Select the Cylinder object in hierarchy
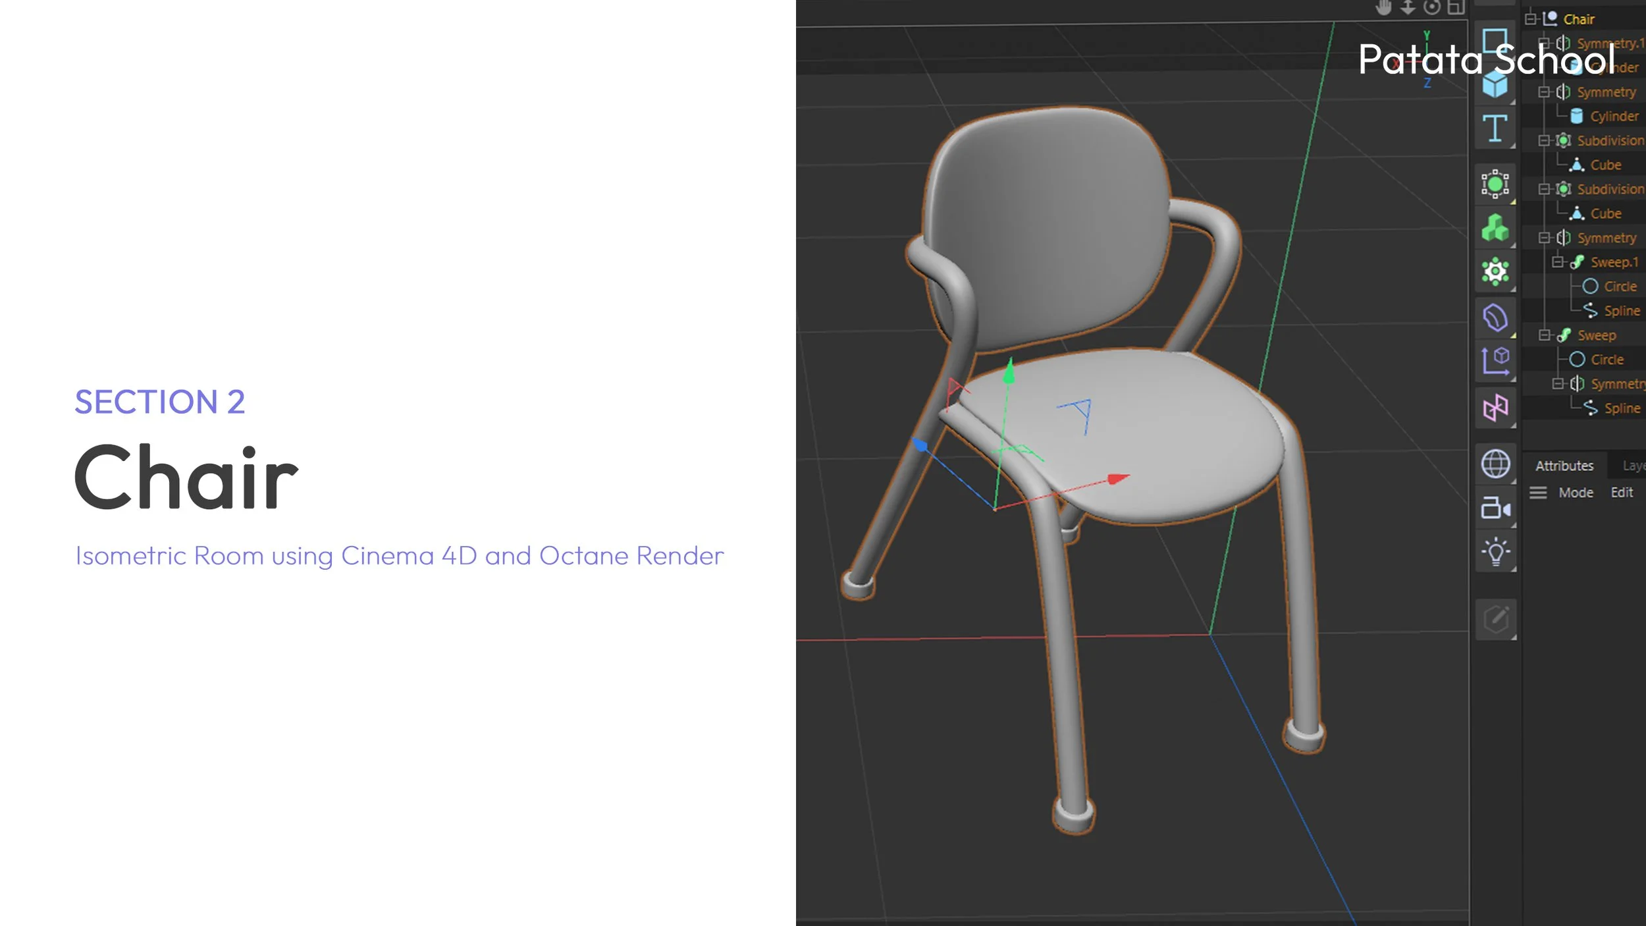The width and height of the screenshot is (1646, 926). tap(1614, 117)
